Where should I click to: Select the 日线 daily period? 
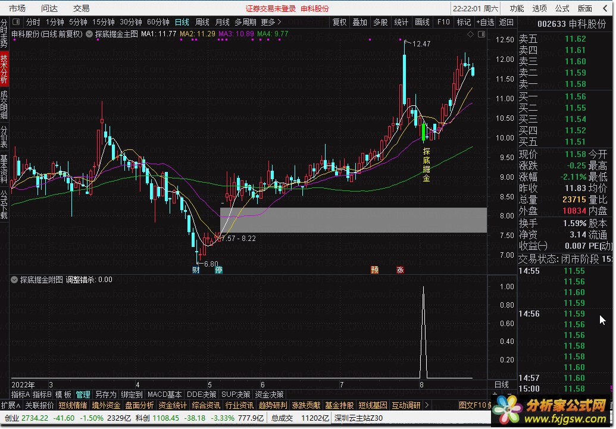pos(182,22)
